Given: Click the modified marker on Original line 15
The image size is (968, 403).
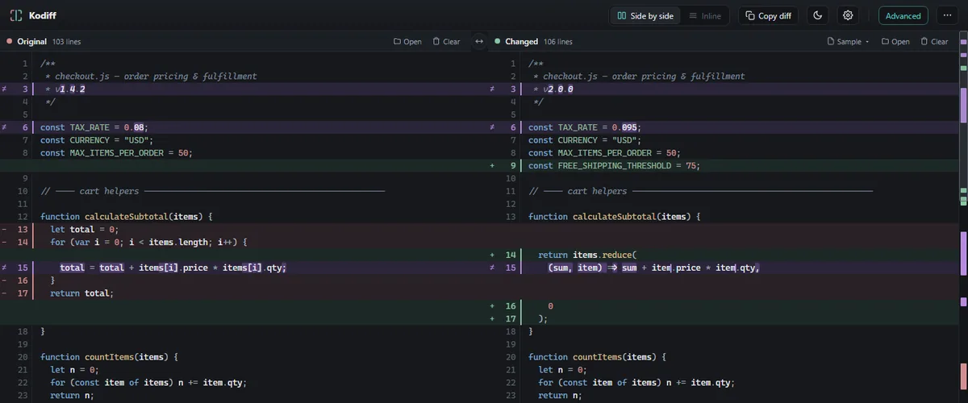Looking at the screenshot, I should [x=5, y=268].
